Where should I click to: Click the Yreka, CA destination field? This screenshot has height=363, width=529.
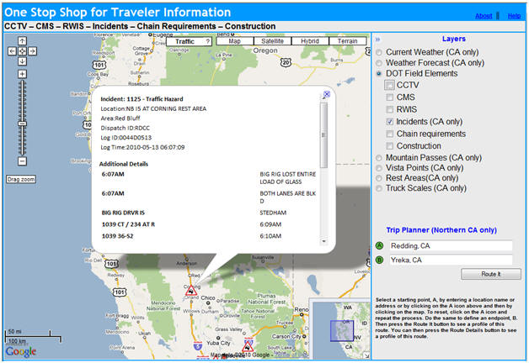coord(451,260)
